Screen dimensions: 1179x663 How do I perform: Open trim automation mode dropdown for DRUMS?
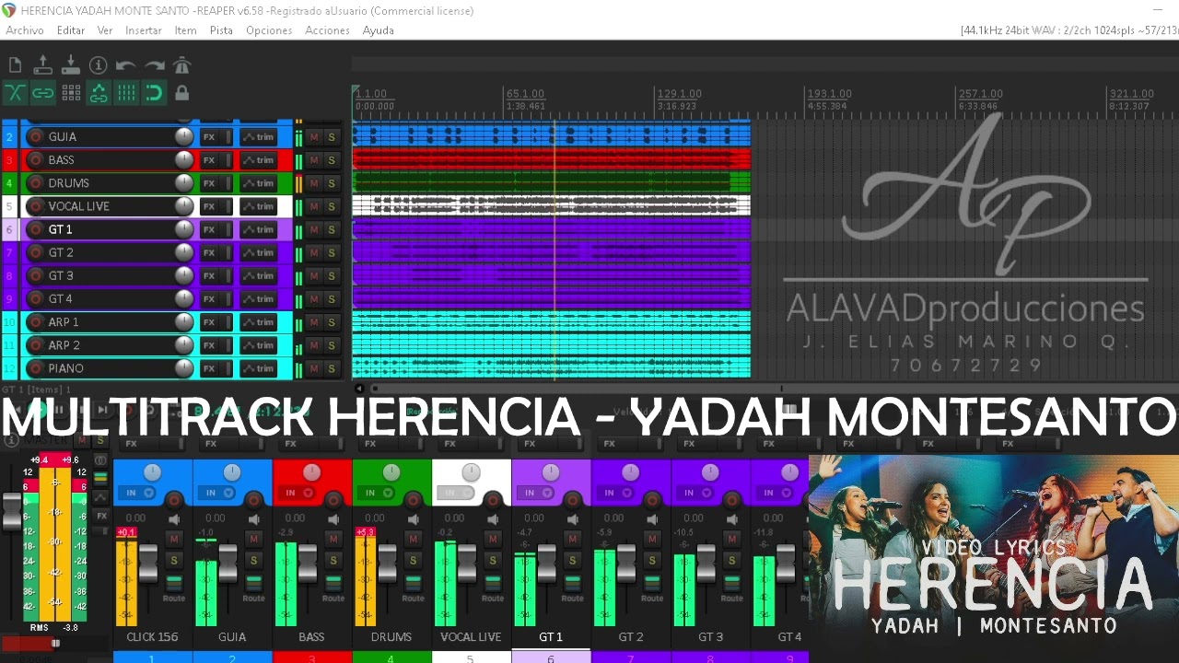[259, 183]
